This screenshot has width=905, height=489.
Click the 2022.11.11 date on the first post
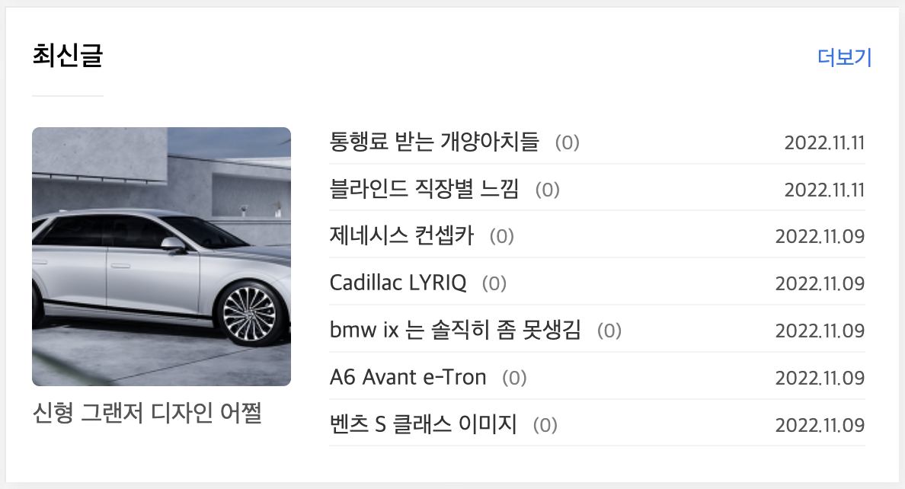pyautogui.click(x=824, y=142)
